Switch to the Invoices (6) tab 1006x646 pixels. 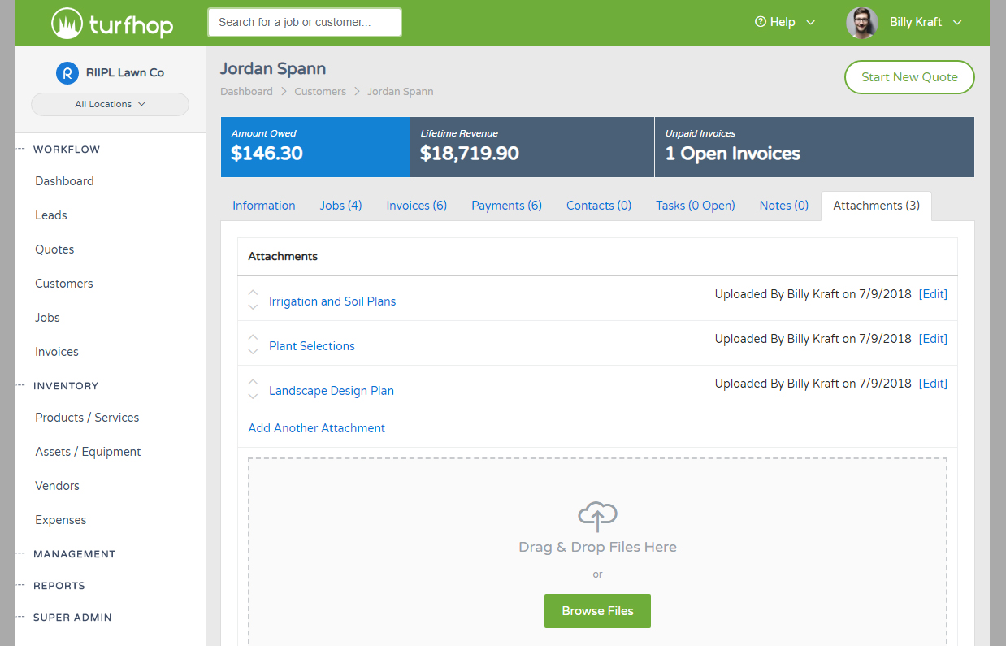pos(416,206)
